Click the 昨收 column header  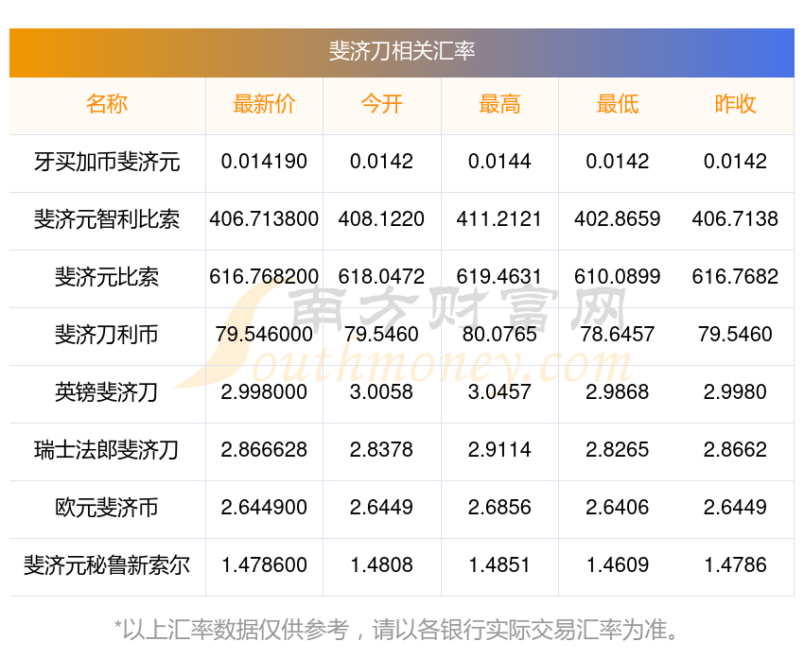pos(735,104)
